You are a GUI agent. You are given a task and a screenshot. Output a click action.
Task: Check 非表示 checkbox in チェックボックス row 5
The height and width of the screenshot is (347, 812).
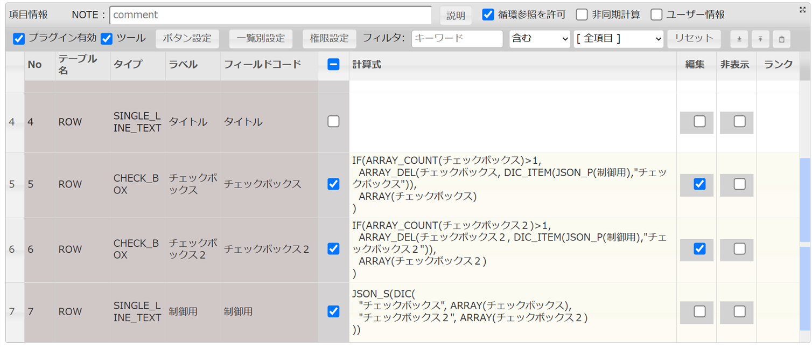coord(739,184)
